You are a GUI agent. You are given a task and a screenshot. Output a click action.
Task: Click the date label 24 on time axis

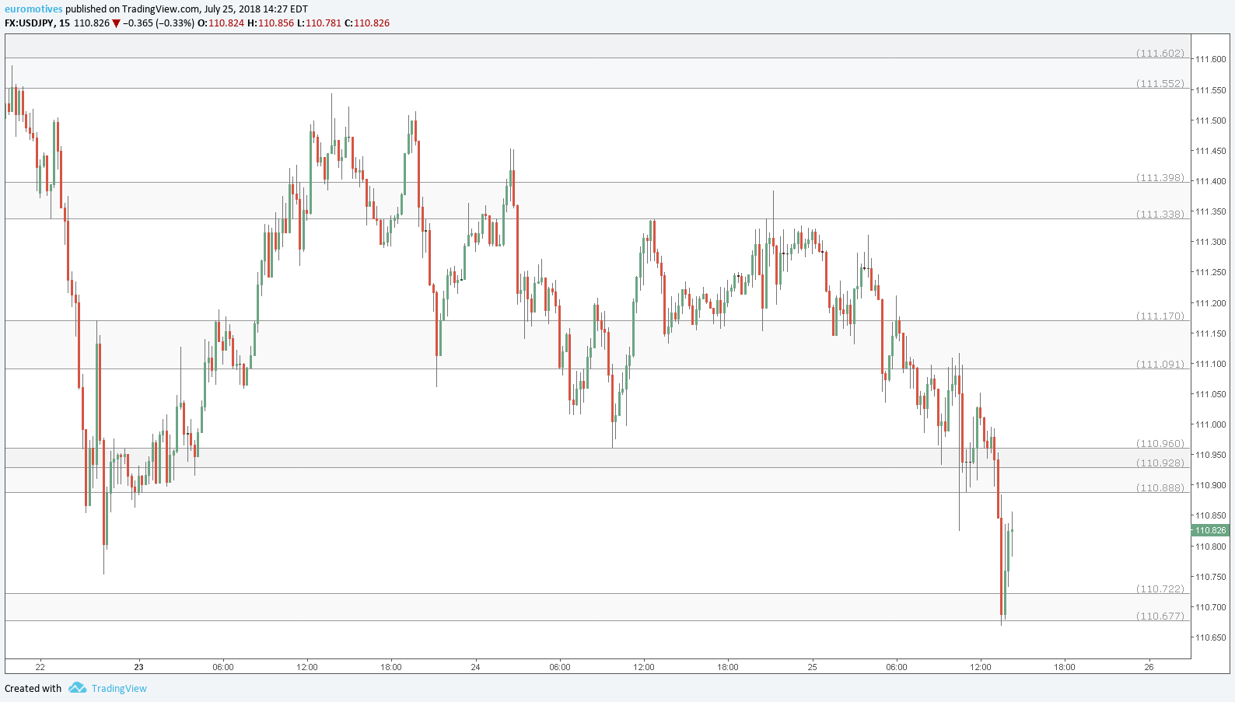pyautogui.click(x=475, y=667)
